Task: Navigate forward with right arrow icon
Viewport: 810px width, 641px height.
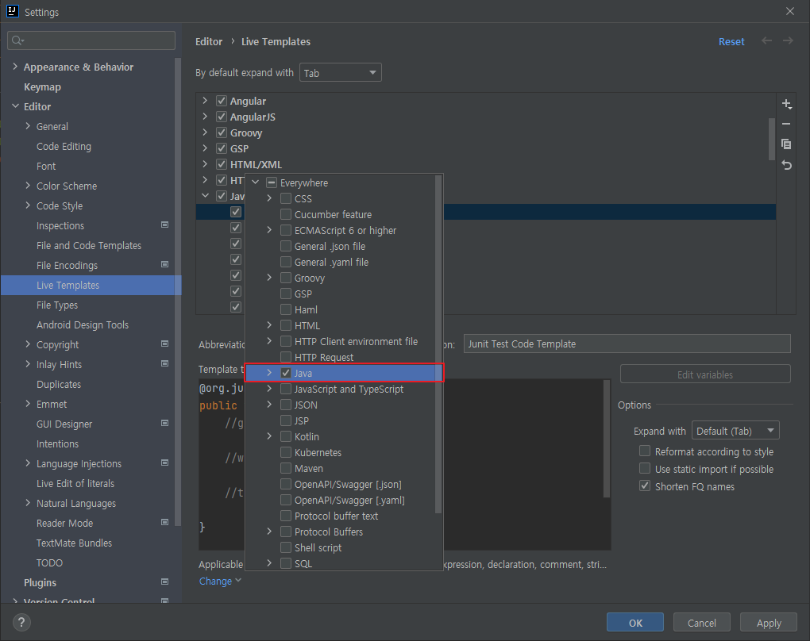Action: [x=788, y=40]
